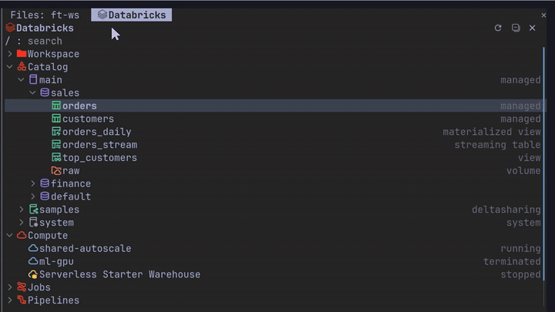Click the Pipelines icon
Screen dimensions: 555x312
click(x=22, y=300)
